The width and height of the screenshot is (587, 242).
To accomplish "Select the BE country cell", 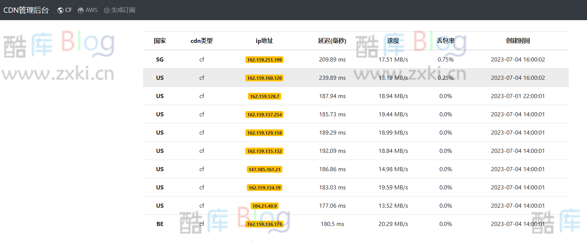I will (x=160, y=224).
